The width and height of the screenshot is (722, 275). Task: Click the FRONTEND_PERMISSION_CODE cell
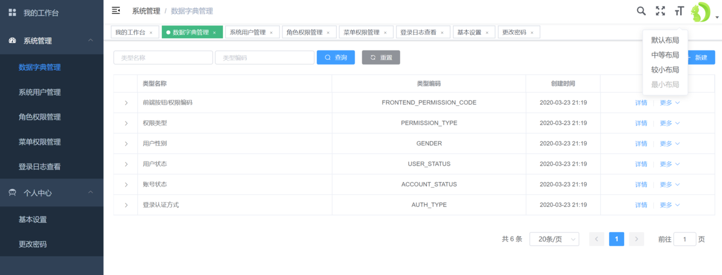tap(429, 103)
